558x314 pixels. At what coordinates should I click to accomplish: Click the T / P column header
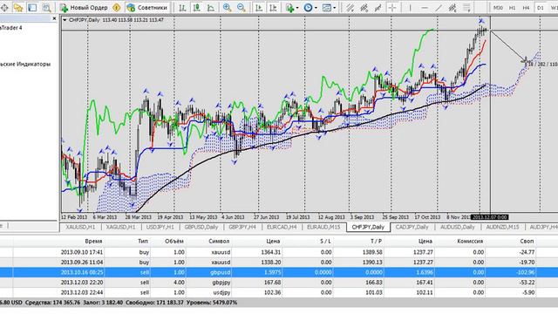coord(376,242)
